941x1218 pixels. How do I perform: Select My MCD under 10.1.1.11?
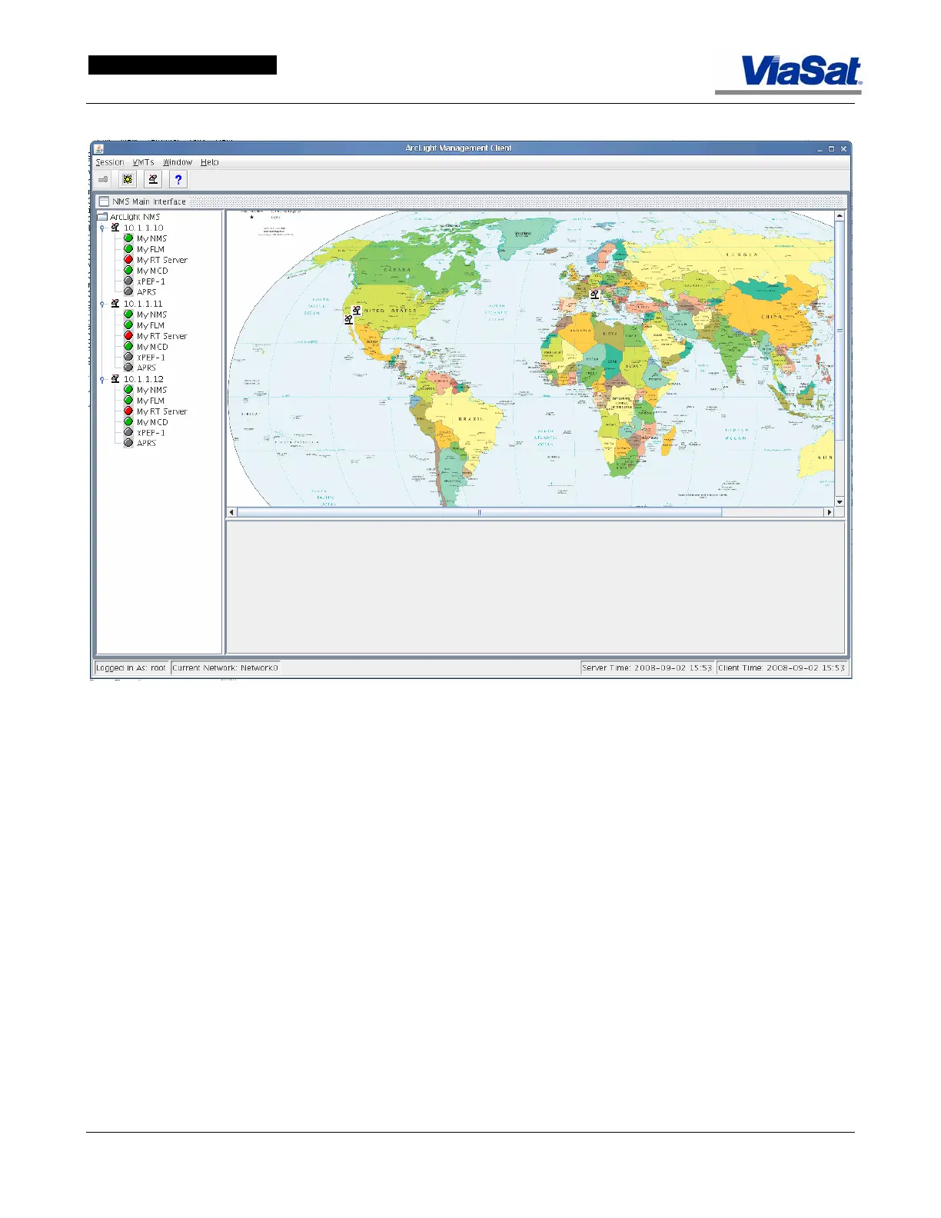tap(152, 347)
